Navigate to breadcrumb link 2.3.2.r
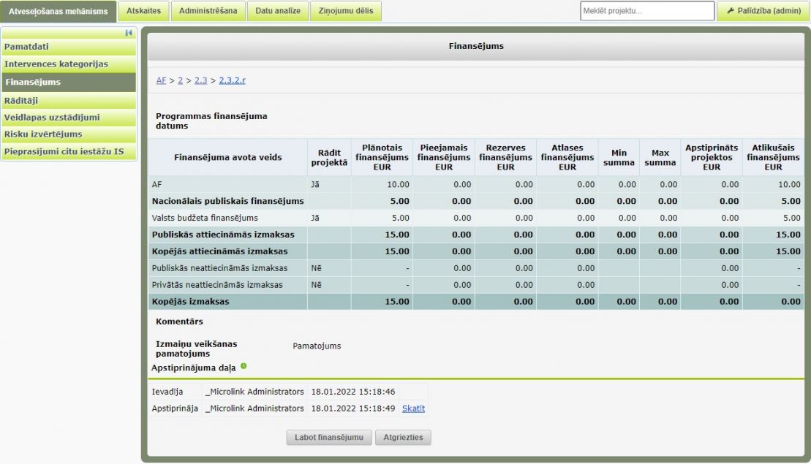Screen dimensions: 811x464 pos(232,80)
